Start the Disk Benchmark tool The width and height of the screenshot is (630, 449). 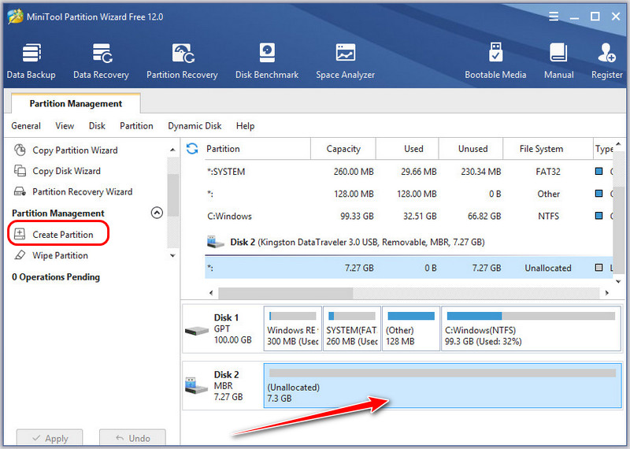[267, 61]
